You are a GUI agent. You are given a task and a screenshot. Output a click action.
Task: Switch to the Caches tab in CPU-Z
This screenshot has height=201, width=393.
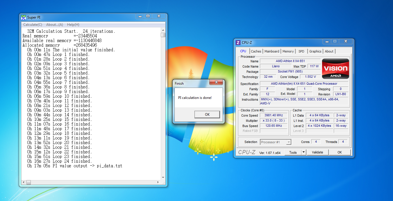(256, 51)
